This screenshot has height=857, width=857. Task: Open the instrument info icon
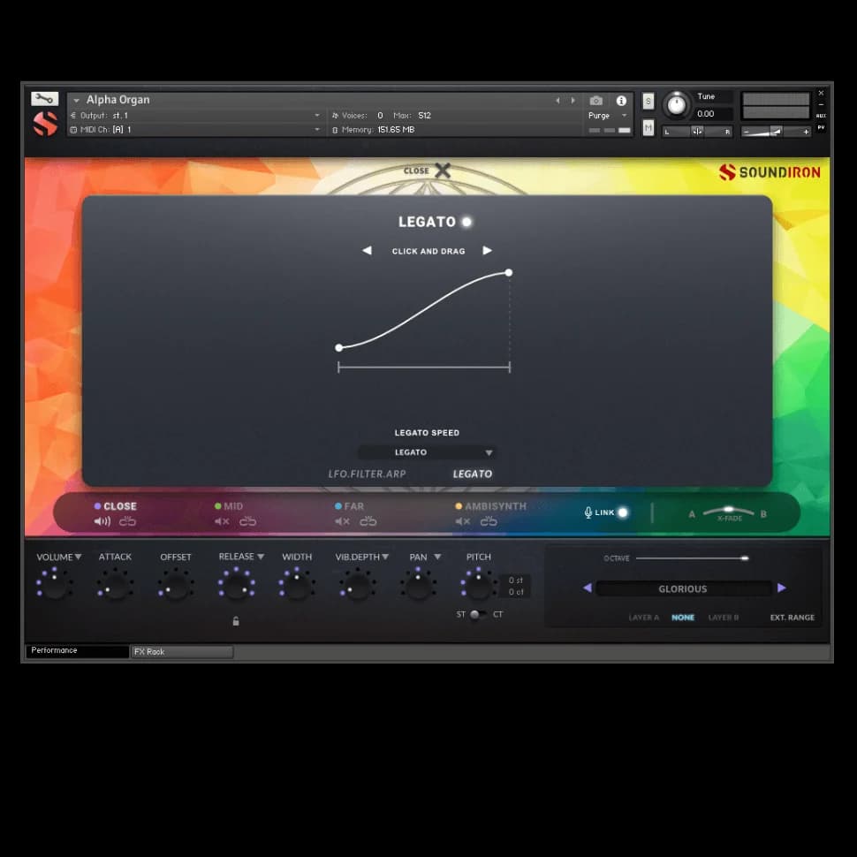(x=621, y=101)
